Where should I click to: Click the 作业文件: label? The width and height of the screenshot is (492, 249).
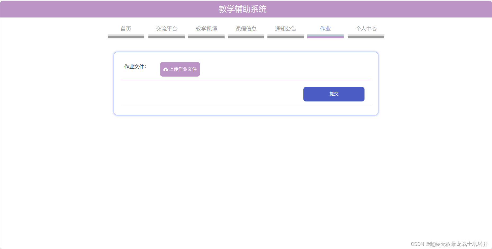click(135, 67)
